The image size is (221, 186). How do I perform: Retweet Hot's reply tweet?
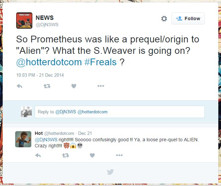click(66, 155)
